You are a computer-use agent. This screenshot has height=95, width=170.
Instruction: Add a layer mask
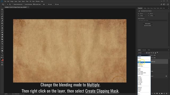[x=157, y=93]
